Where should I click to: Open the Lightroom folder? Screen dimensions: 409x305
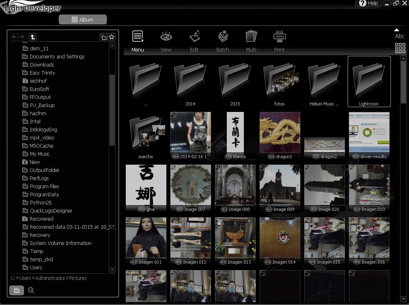click(x=369, y=82)
